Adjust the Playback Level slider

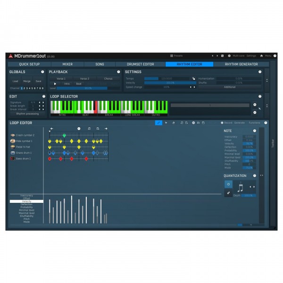(x=88, y=88)
